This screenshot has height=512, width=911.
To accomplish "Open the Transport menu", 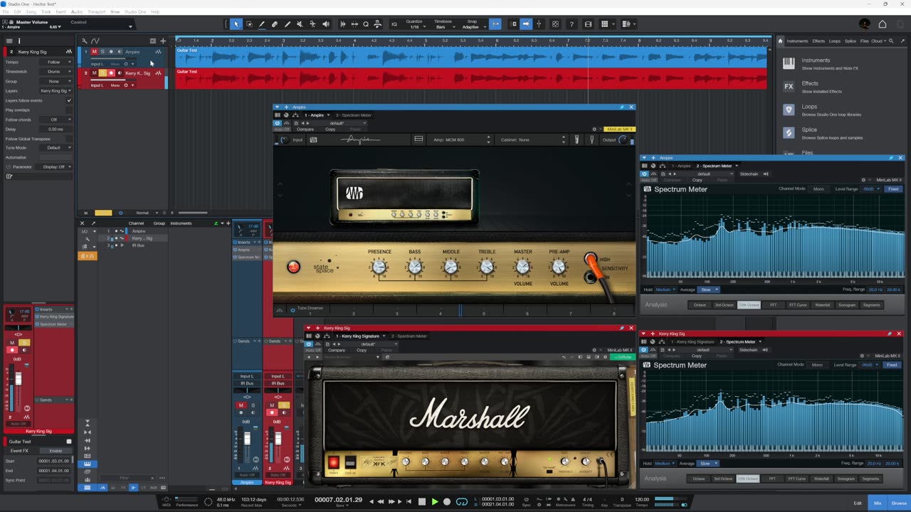I will pyautogui.click(x=96, y=12).
